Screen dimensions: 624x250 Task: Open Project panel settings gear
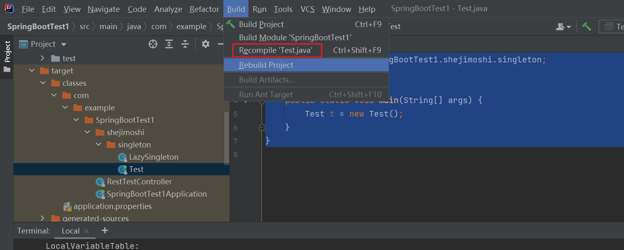pos(206,44)
